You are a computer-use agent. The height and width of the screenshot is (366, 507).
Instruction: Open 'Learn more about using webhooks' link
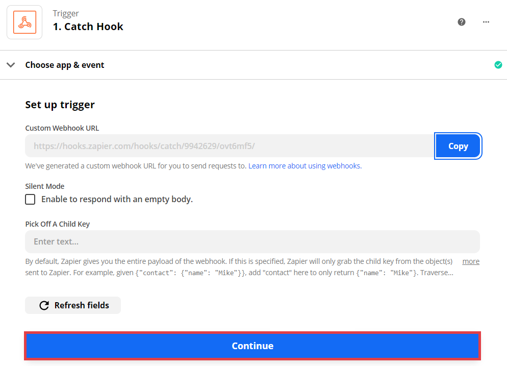click(x=305, y=166)
